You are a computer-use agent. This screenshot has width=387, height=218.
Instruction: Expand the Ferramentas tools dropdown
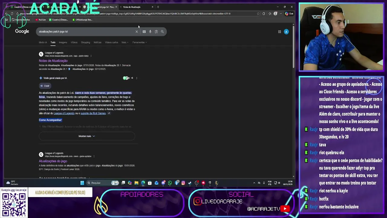click(140, 42)
